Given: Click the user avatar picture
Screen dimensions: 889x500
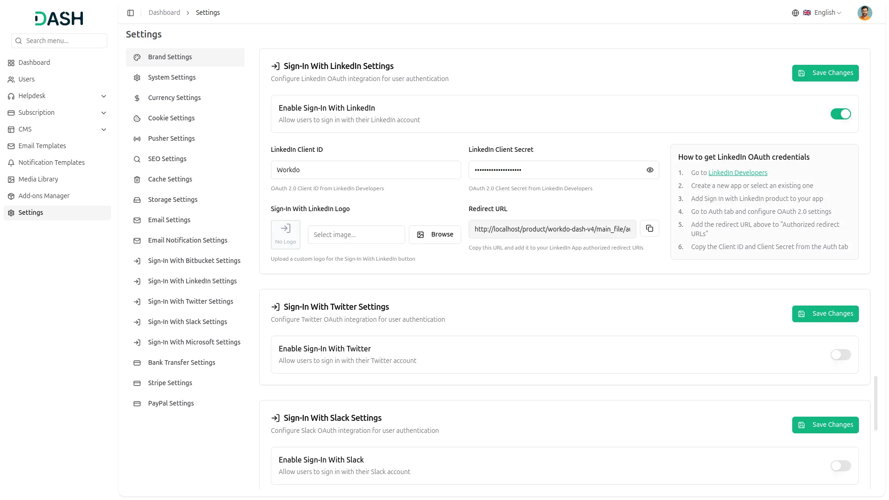Looking at the screenshot, I should 864,13.
